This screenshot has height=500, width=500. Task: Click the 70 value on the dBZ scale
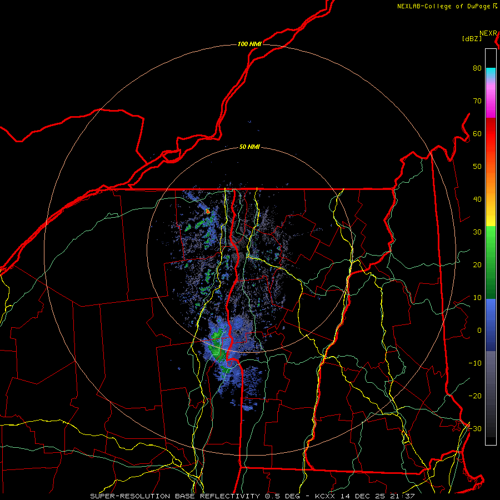click(477, 101)
